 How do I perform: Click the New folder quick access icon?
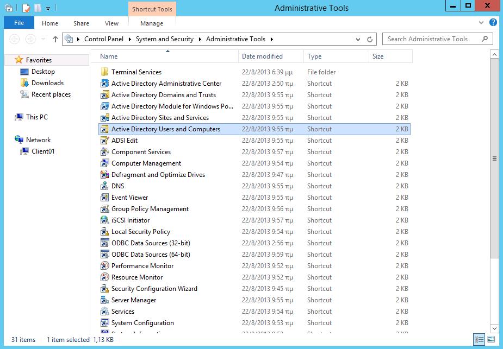point(38,8)
